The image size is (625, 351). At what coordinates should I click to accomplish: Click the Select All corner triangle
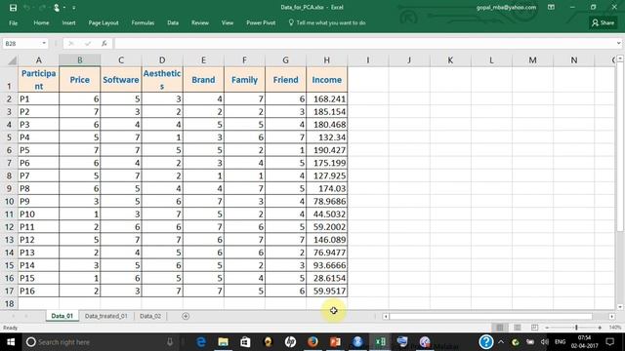12,60
